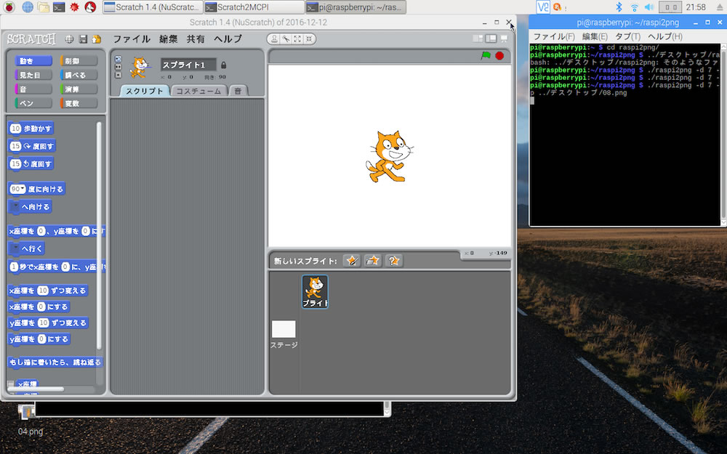Switch to small stage layout
The image size is (727, 454).
tap(478, 39)
